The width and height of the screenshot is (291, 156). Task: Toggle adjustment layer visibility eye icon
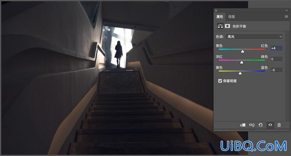pyautogui.click(x=270, y=125)
